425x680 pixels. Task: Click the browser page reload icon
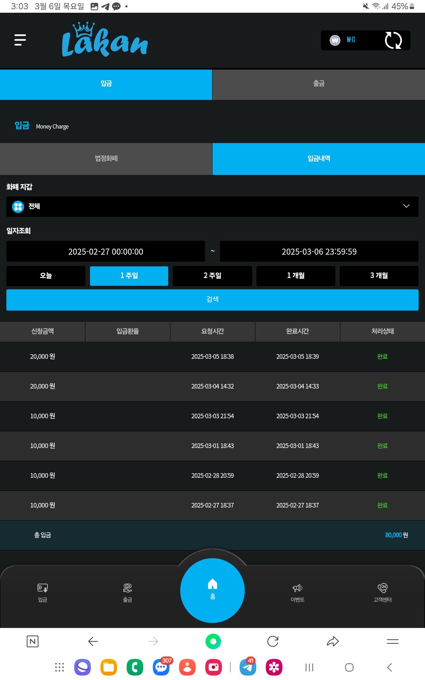tap(273, 641)
